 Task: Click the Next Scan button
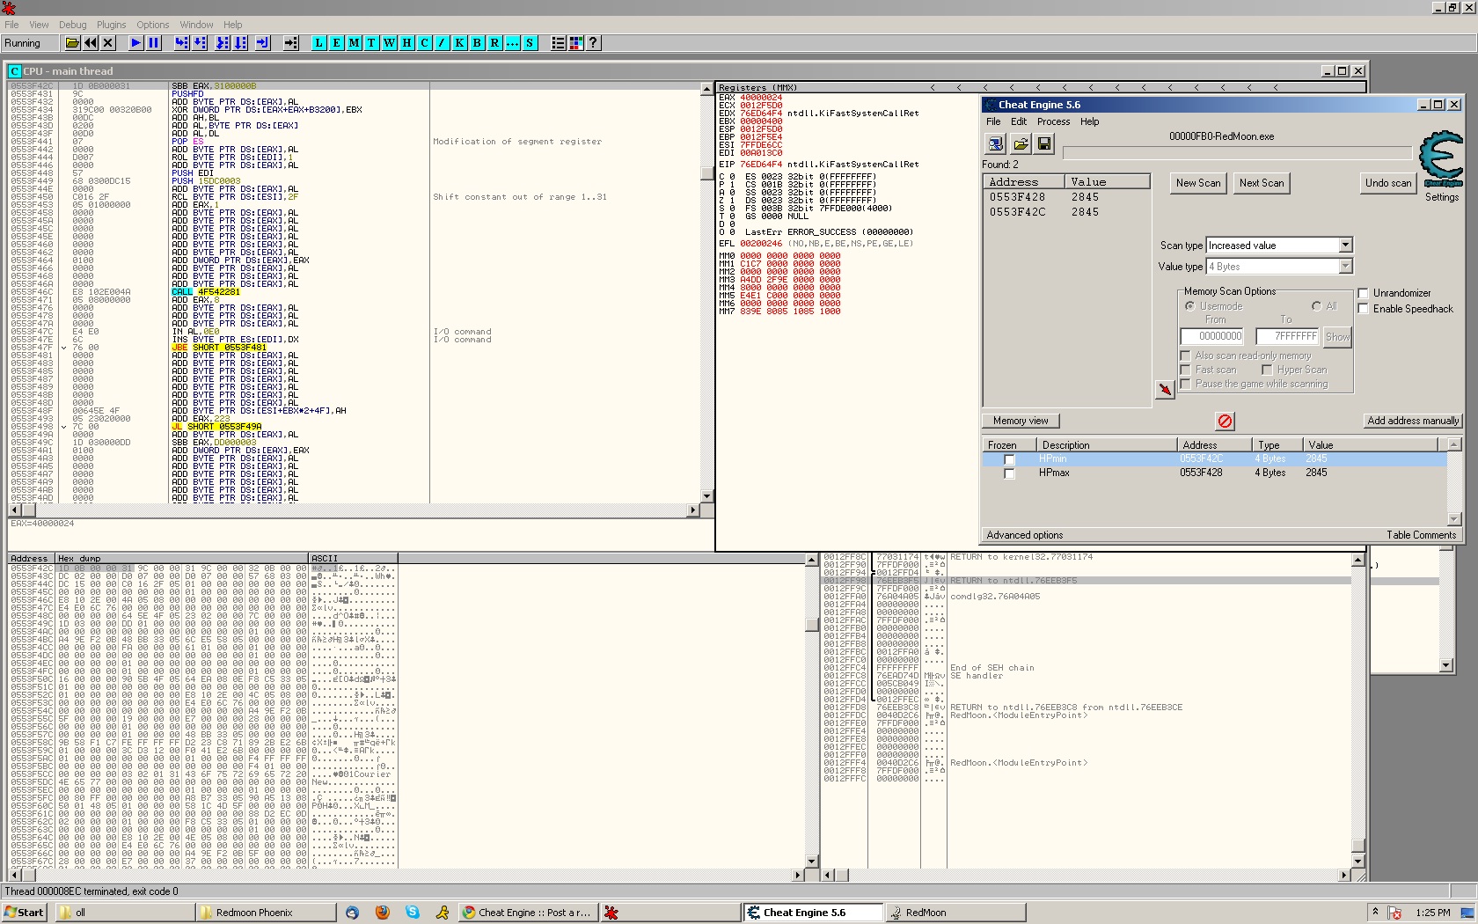1261,183
